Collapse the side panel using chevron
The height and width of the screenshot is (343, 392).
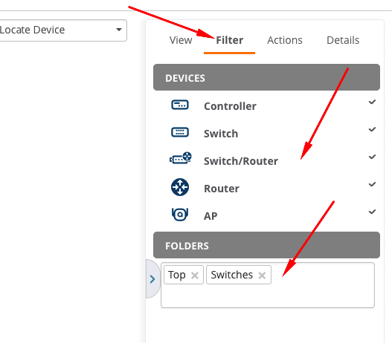click(x=152, y=279)
